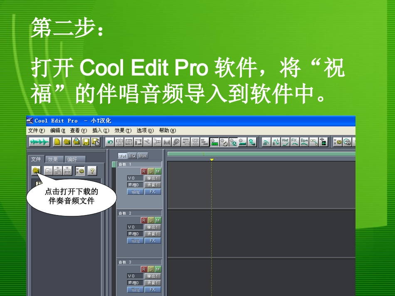395x296 pixels.
Task: Click the Undo arrow toolbar icon
Action: 110,142
